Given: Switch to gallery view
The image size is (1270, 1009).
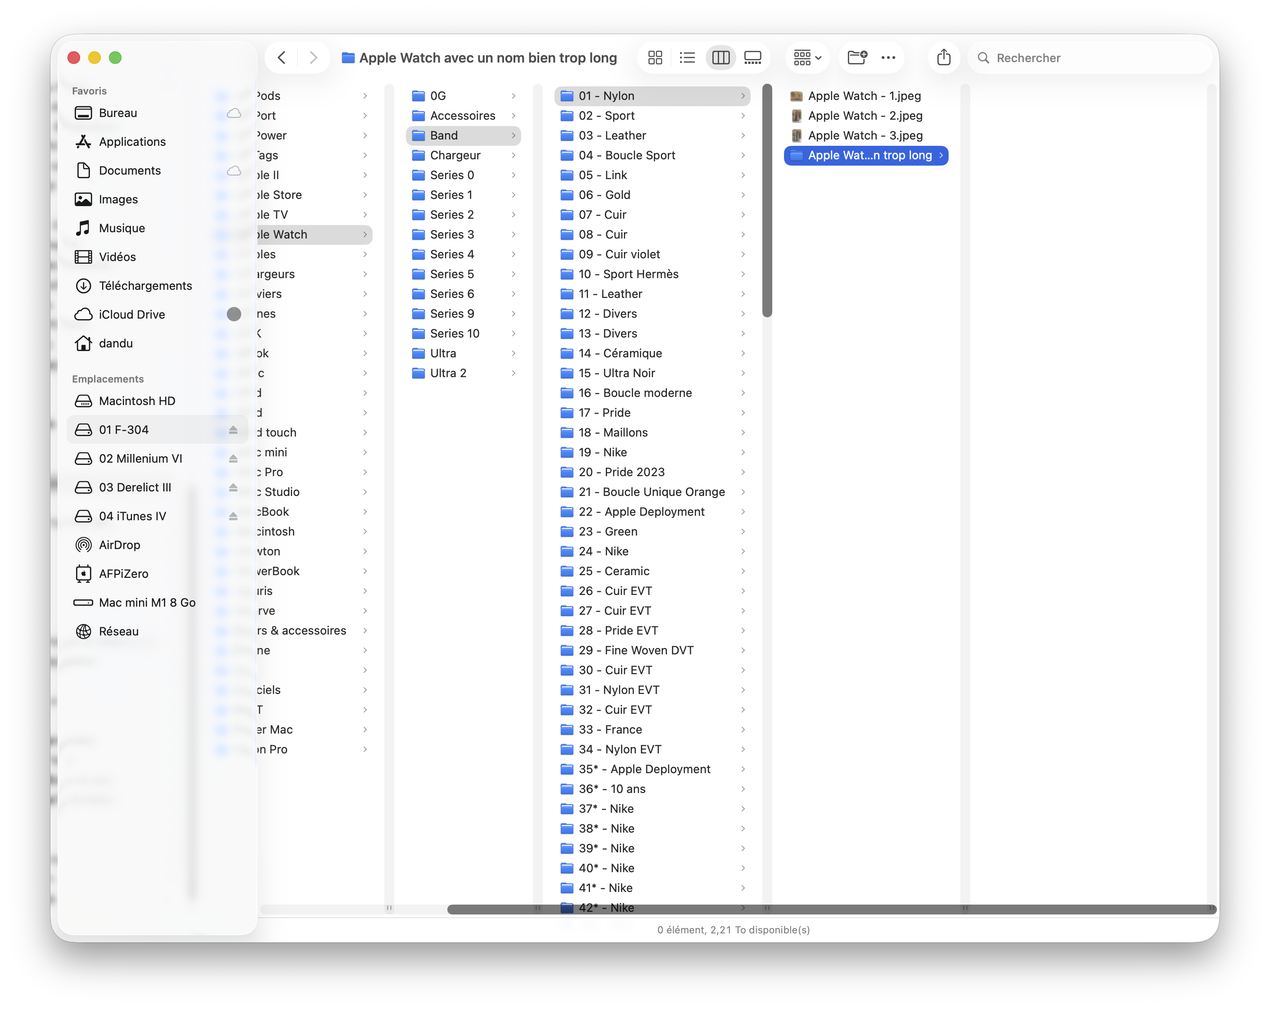Looking at the screenshot, I should tap(752, 58).
